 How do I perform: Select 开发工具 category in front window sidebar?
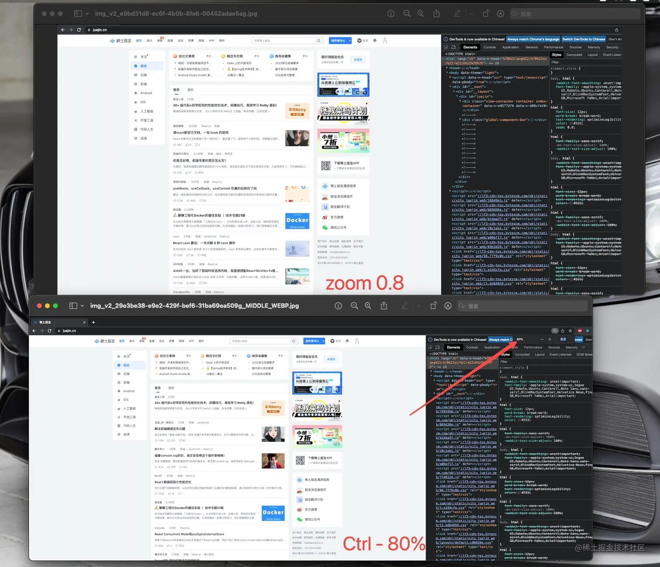129,417
